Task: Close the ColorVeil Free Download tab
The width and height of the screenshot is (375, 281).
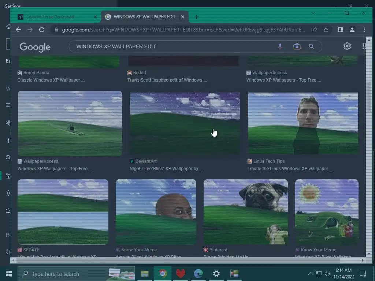Action: (95, 17)
